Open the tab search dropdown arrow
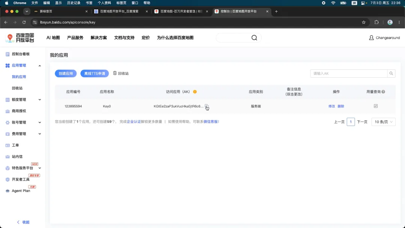This screenshot has width=405, height=228. point(27,11)
